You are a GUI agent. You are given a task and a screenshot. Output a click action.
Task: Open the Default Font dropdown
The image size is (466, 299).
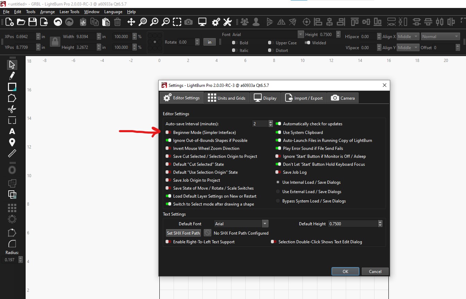[x=241, y=224]
